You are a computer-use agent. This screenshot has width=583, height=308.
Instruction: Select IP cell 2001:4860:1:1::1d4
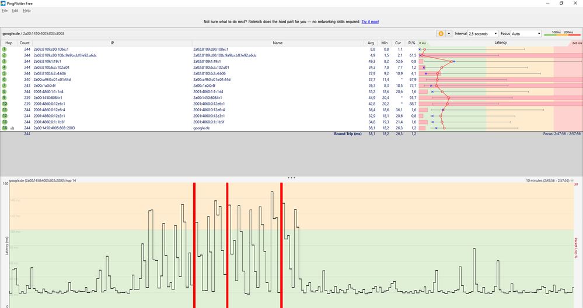(x=48, y=91)
